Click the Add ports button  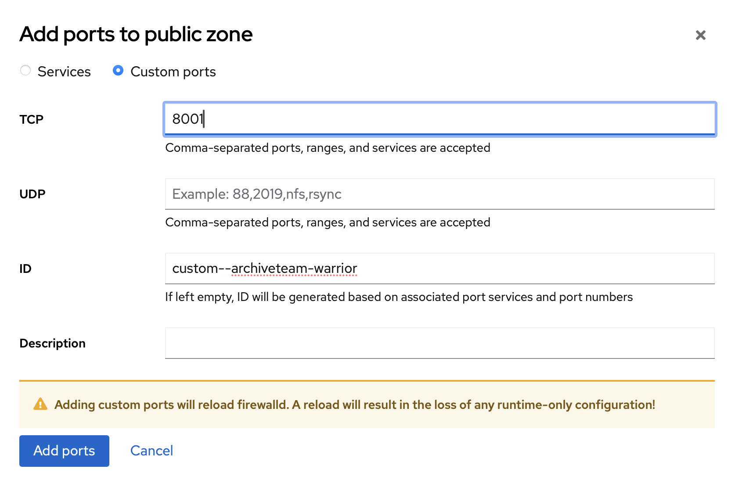click(64, 451)
